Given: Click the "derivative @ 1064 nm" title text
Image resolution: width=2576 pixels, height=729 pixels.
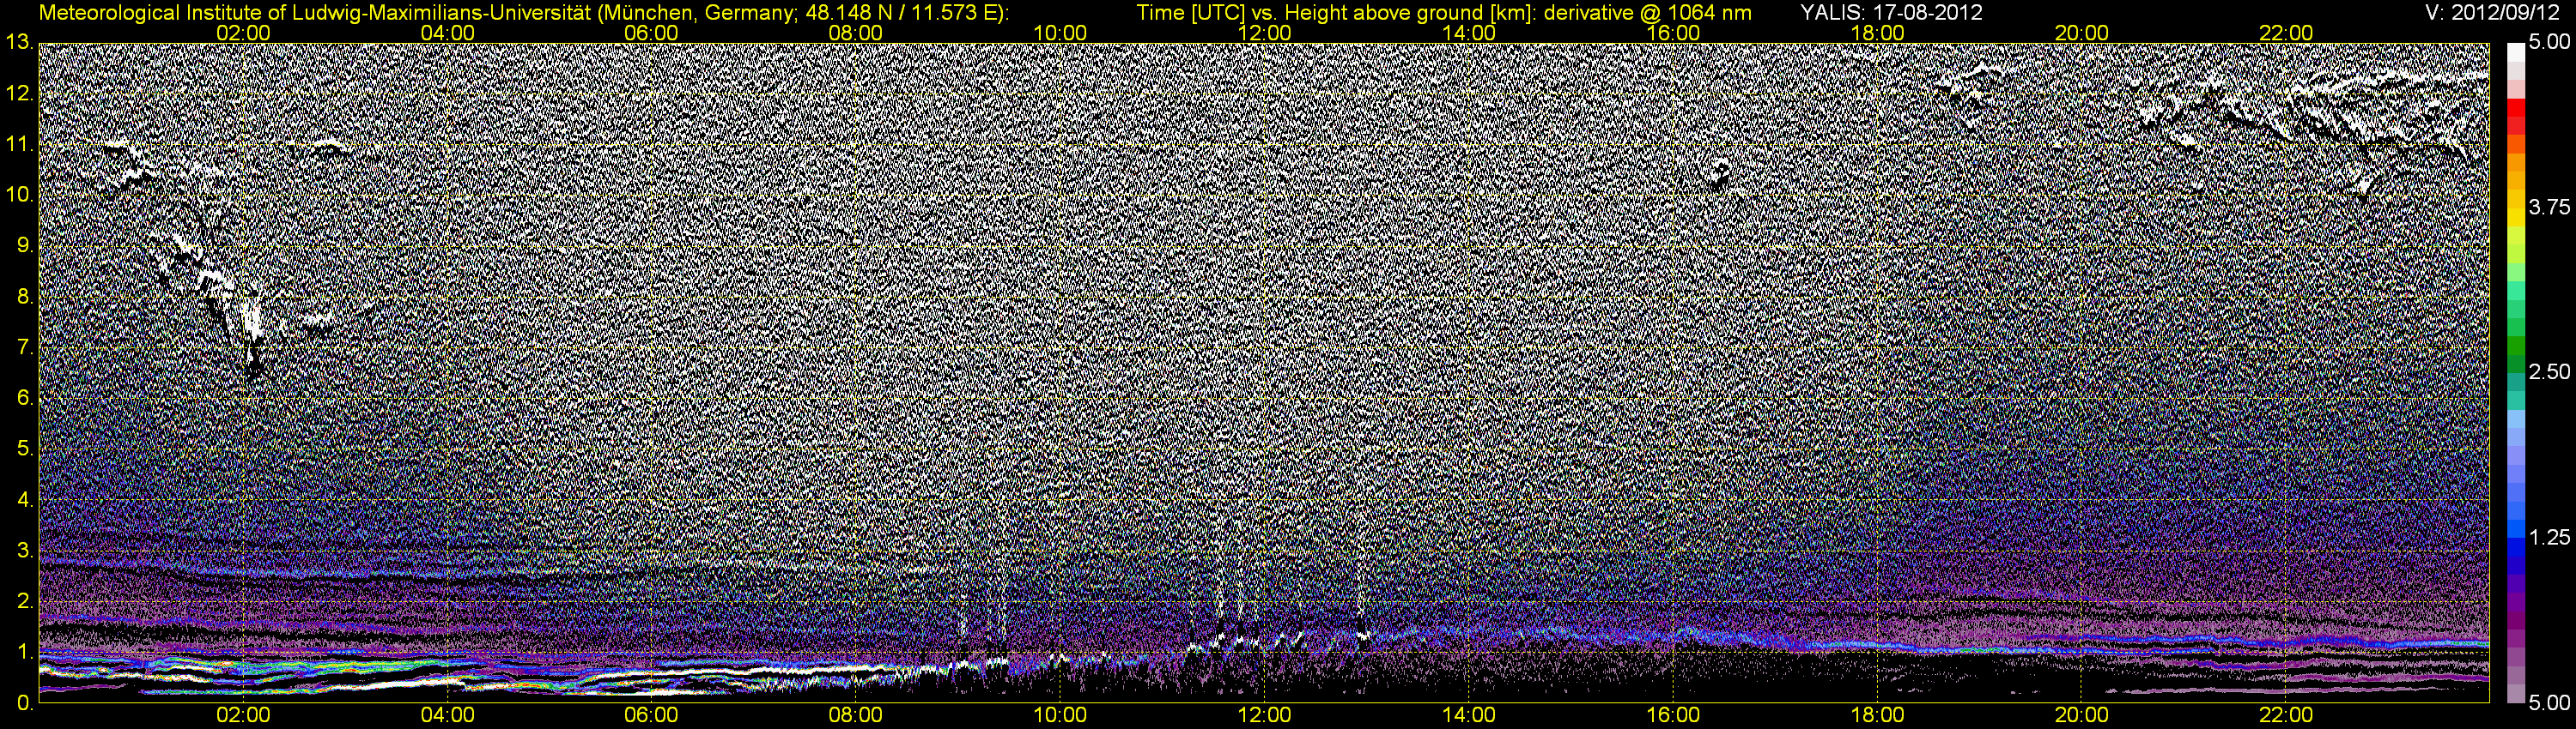Looking at the screenshot, I should coord(1646,13).
